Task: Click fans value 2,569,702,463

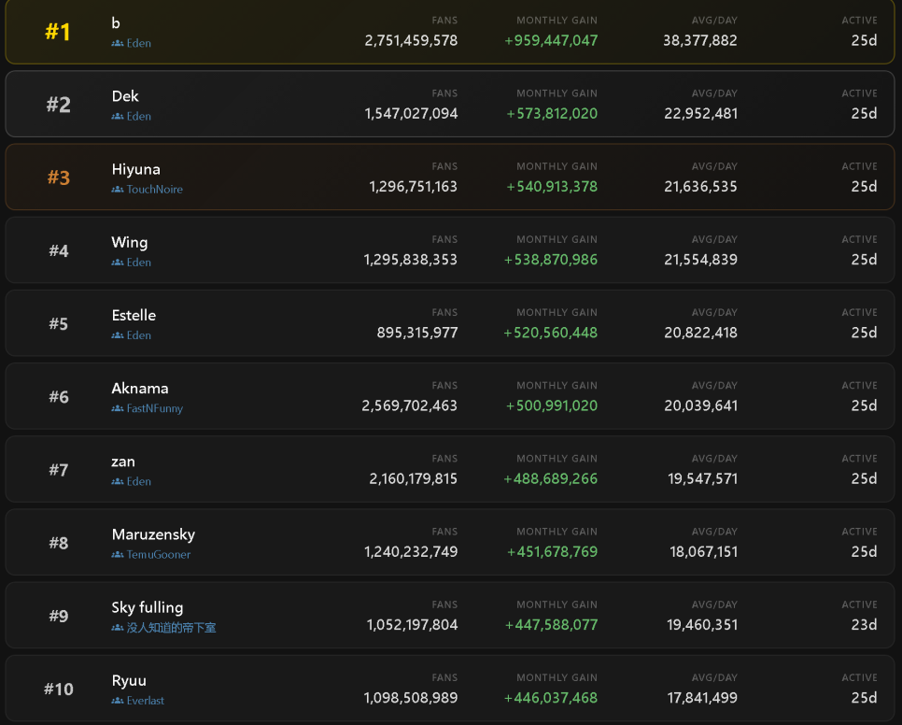Action: pyautogui.click(x=410, y=406)
